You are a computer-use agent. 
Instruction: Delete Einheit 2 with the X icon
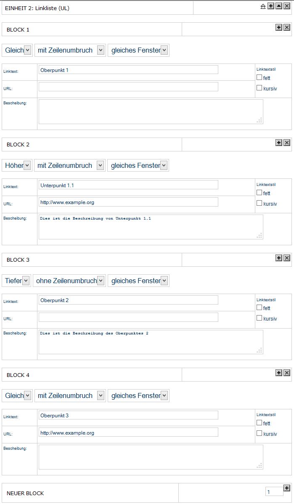tap(287, 6)
